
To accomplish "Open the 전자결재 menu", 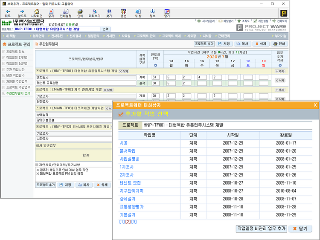I will point(75,36).
